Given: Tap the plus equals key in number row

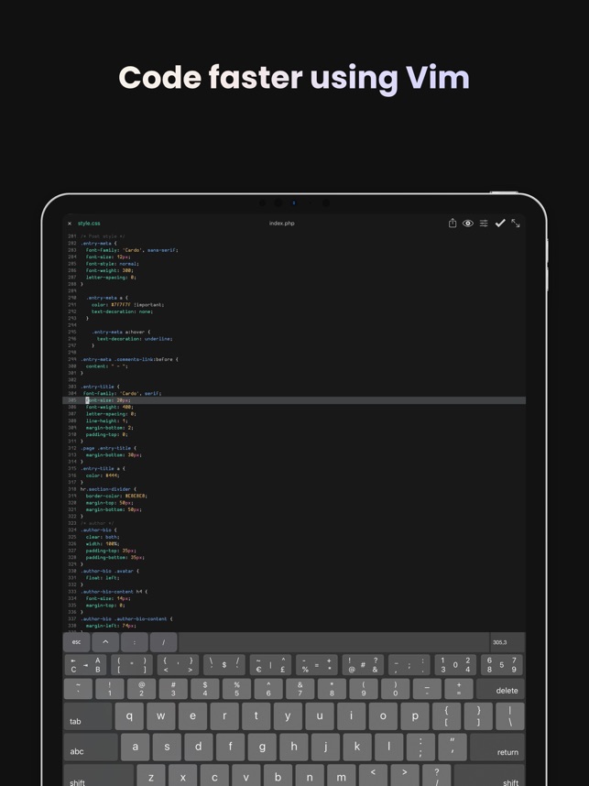Looking at the screenshot, I should tap(459, 689).
